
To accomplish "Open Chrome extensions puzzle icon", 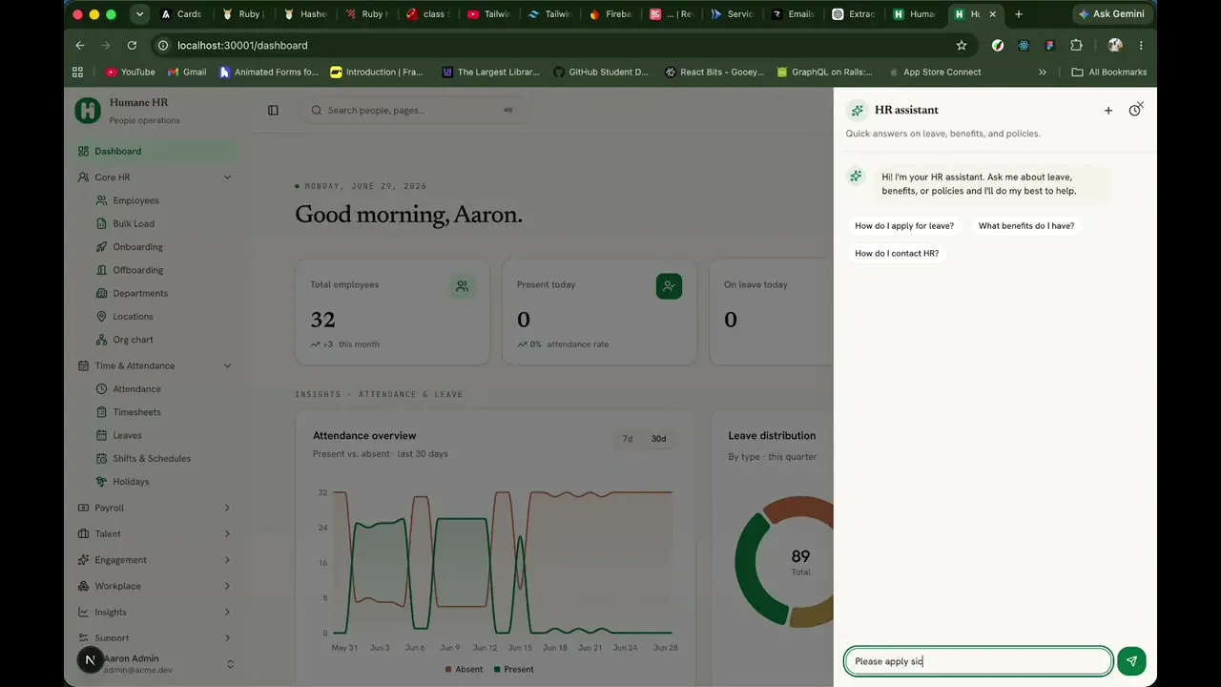I will 1077,45.
